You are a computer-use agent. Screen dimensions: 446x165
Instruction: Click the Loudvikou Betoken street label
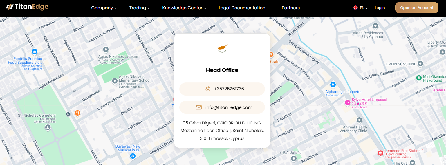click(378, 75)
